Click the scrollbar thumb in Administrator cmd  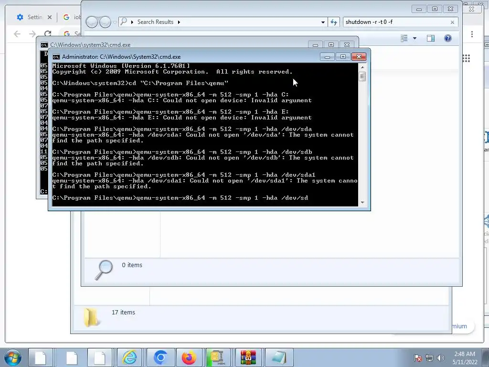(362, 76)
